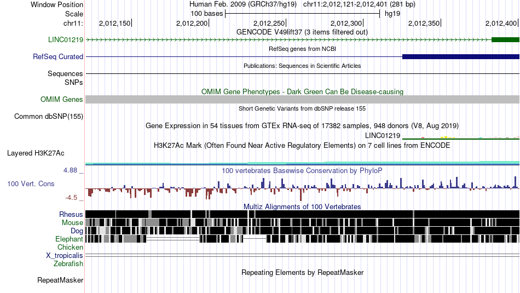Click the hg19 scale label
This screenshot has height=293, width=520.
click(392, 14)
